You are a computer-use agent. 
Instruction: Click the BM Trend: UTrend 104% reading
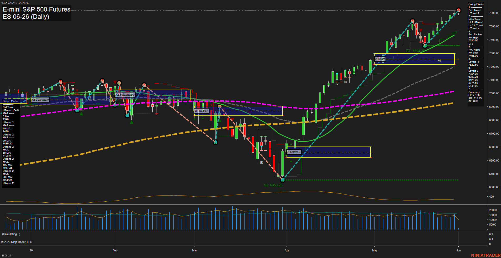pyautogui.click(x=11, y=109)
